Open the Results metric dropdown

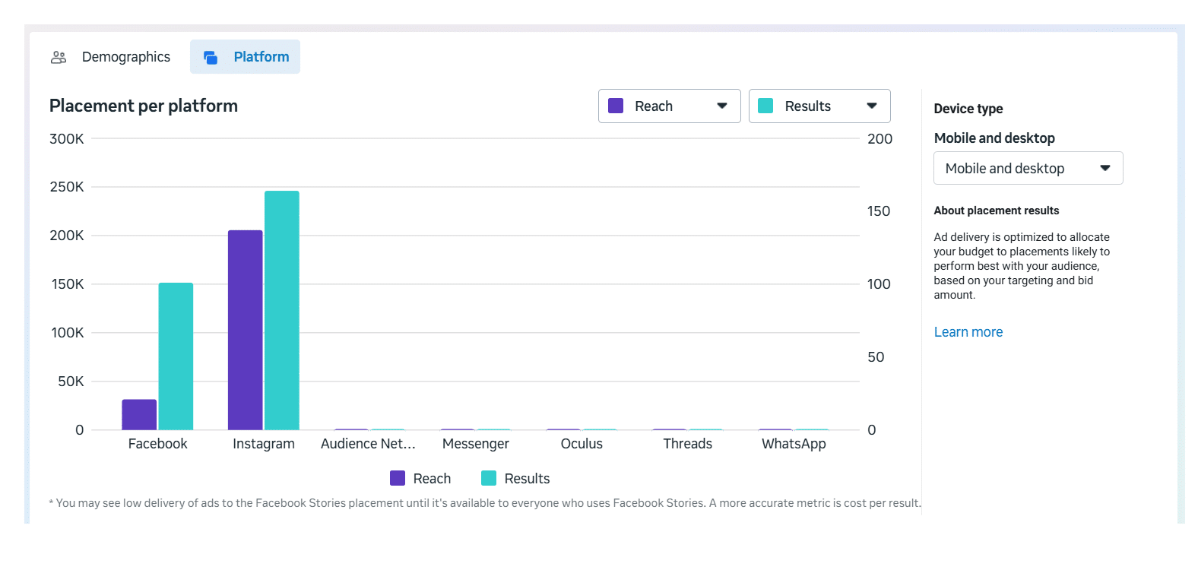[x=807, y=106]
